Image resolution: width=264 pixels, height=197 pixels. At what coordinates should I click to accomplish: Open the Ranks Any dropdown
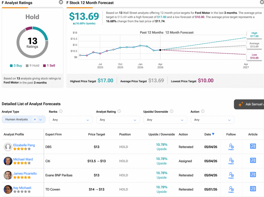point(71,120)
